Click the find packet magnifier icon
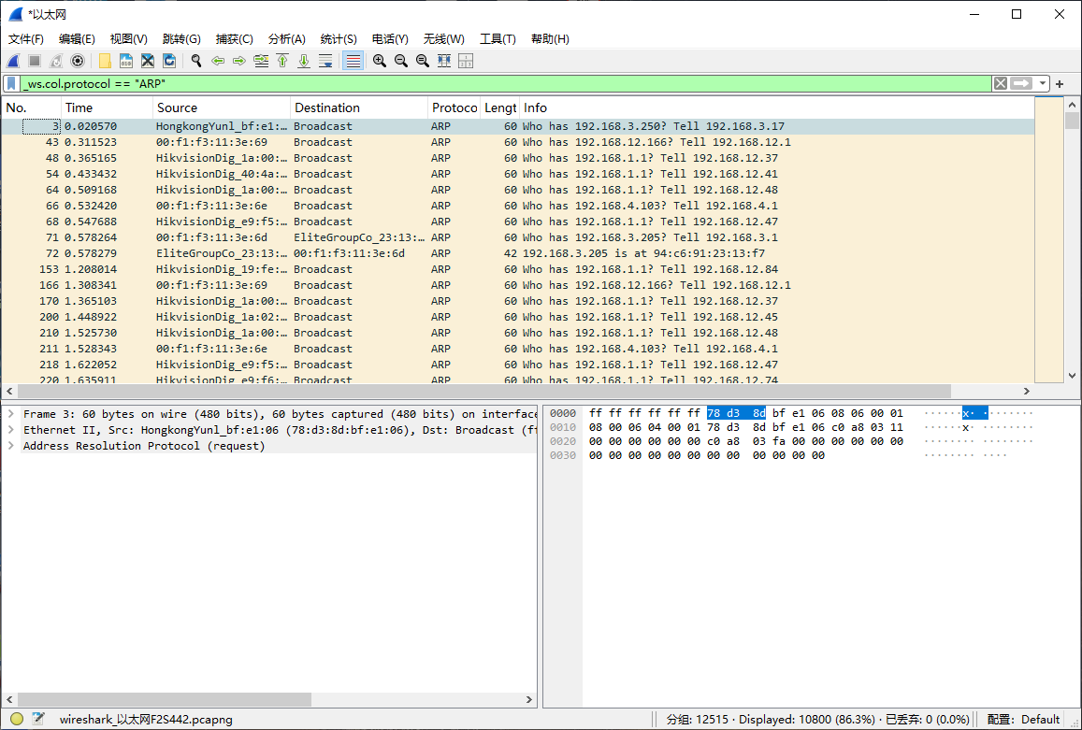Viewport: 1082px width, 730px height. click(x=196, y=61)
